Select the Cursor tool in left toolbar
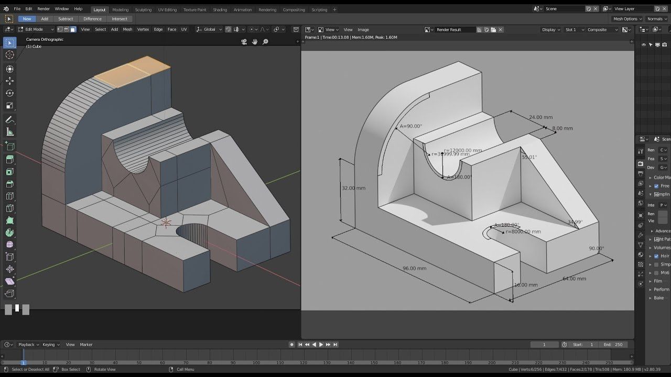671x377 pixels. point(9,55)
